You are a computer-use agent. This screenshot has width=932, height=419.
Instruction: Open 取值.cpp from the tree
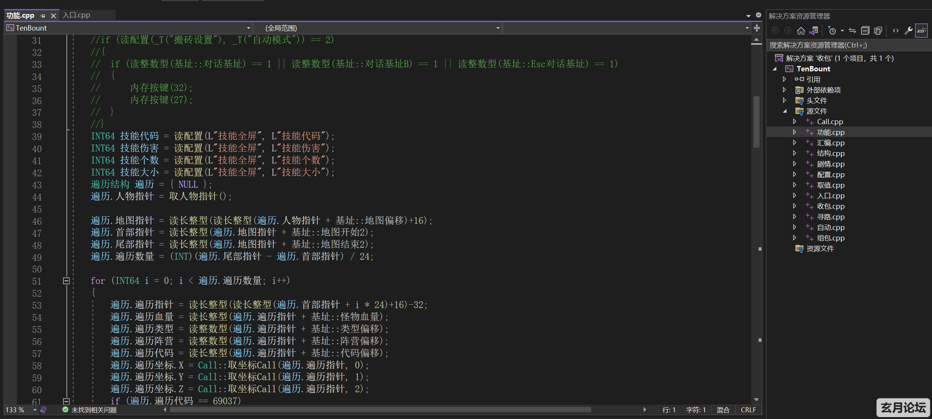[x=830, y=185]
